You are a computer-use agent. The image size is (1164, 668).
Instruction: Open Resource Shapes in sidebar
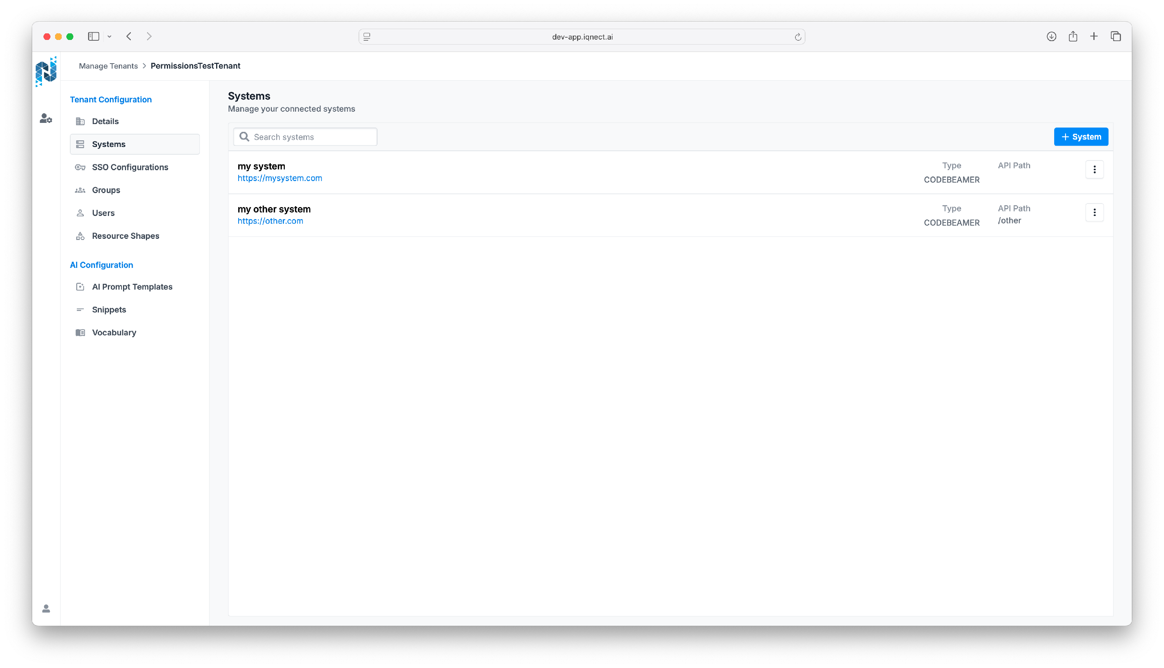pos(125,236)
